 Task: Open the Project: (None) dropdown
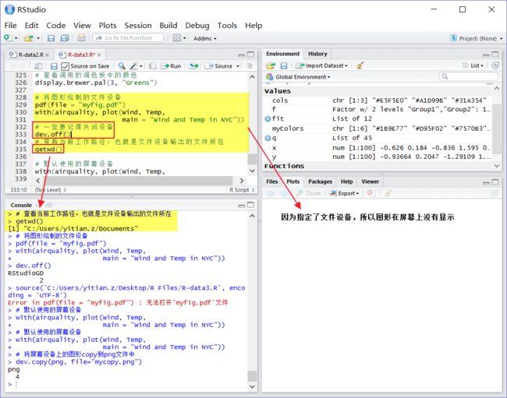(x=477, y=38)
